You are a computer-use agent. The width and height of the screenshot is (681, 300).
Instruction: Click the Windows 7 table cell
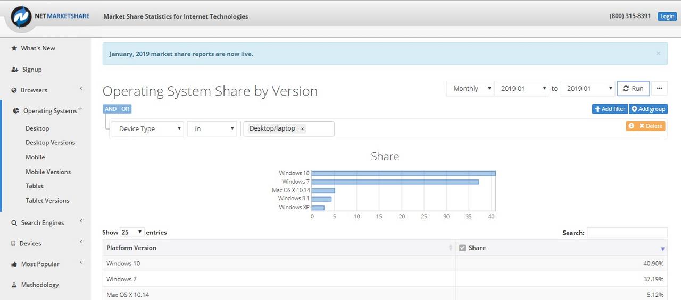(279, 279)
